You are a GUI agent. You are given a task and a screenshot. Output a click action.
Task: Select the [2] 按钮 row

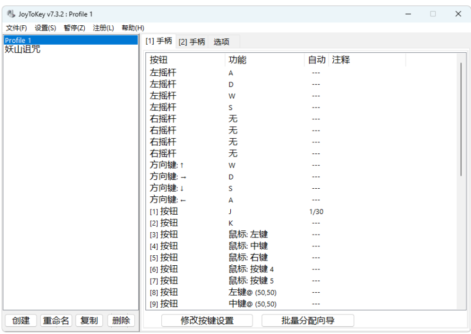click(301, 223)
